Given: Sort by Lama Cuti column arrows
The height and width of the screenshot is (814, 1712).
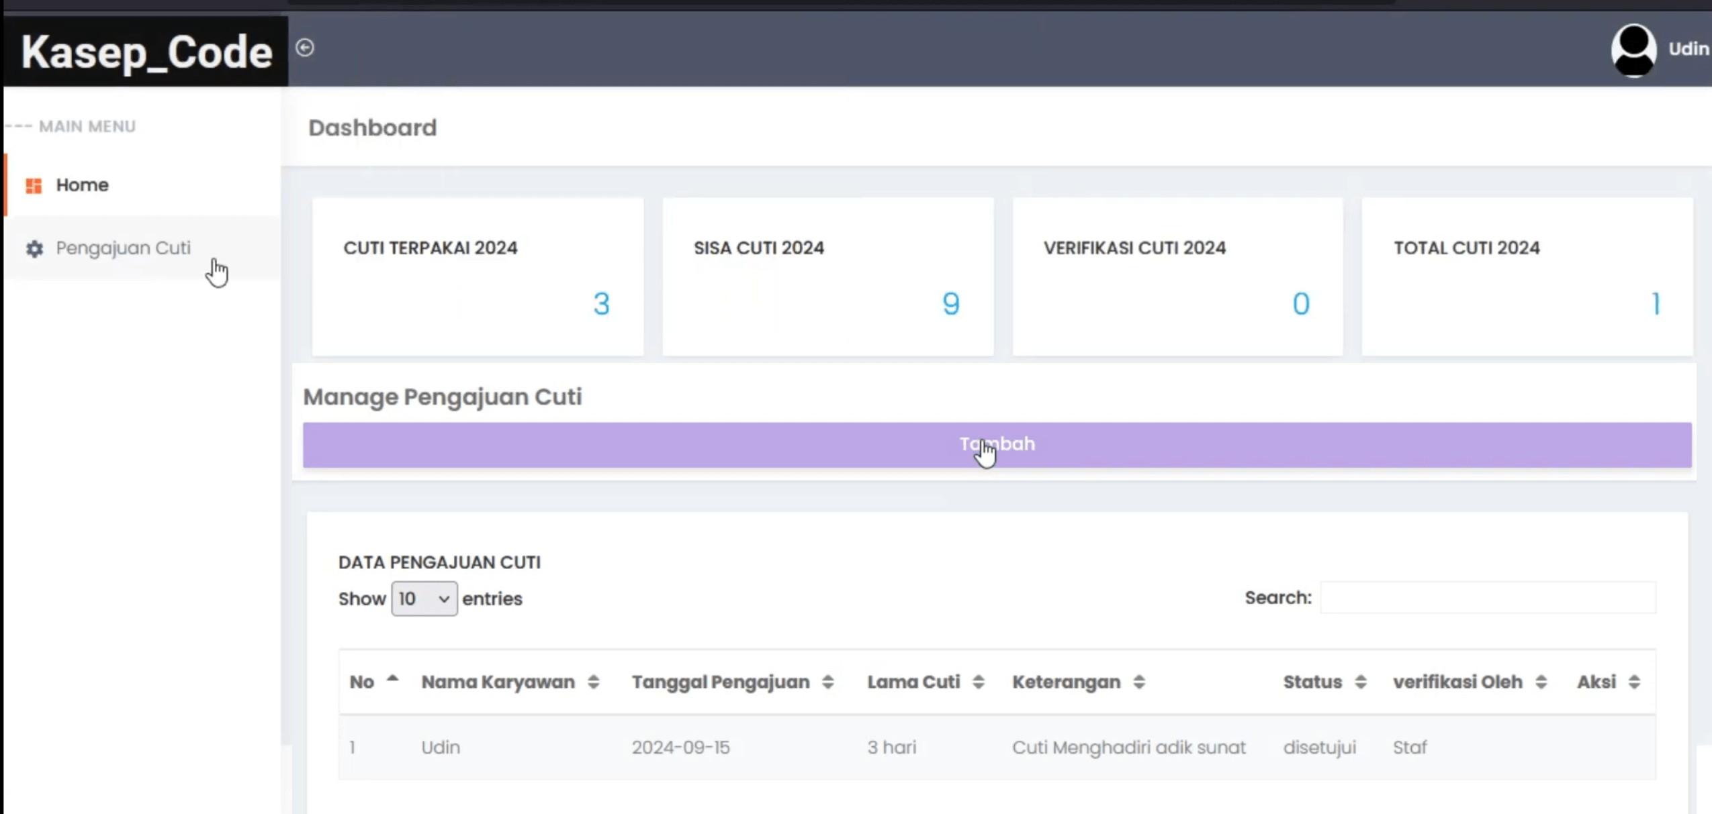Looking at the screenshot, I should (x=978, y=682).
